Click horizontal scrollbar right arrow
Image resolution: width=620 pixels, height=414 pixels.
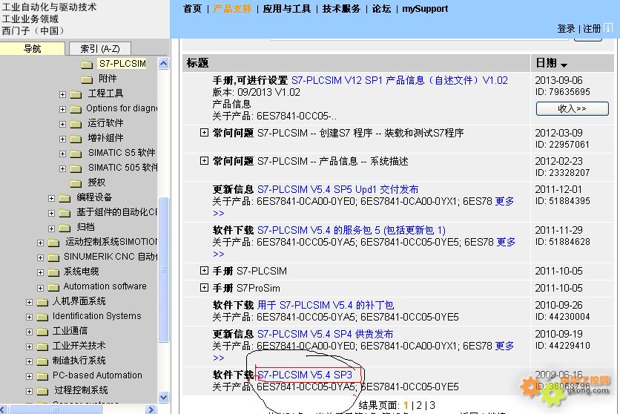click(151, 410)
